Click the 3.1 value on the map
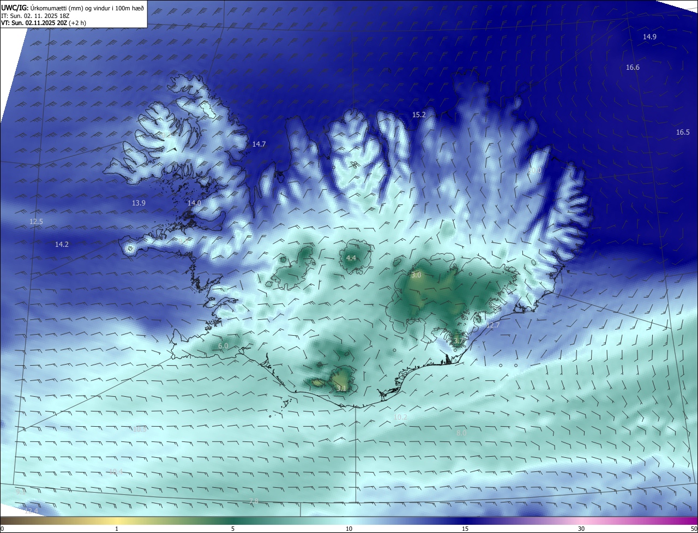The image size is (698, 533). (341, 389)
